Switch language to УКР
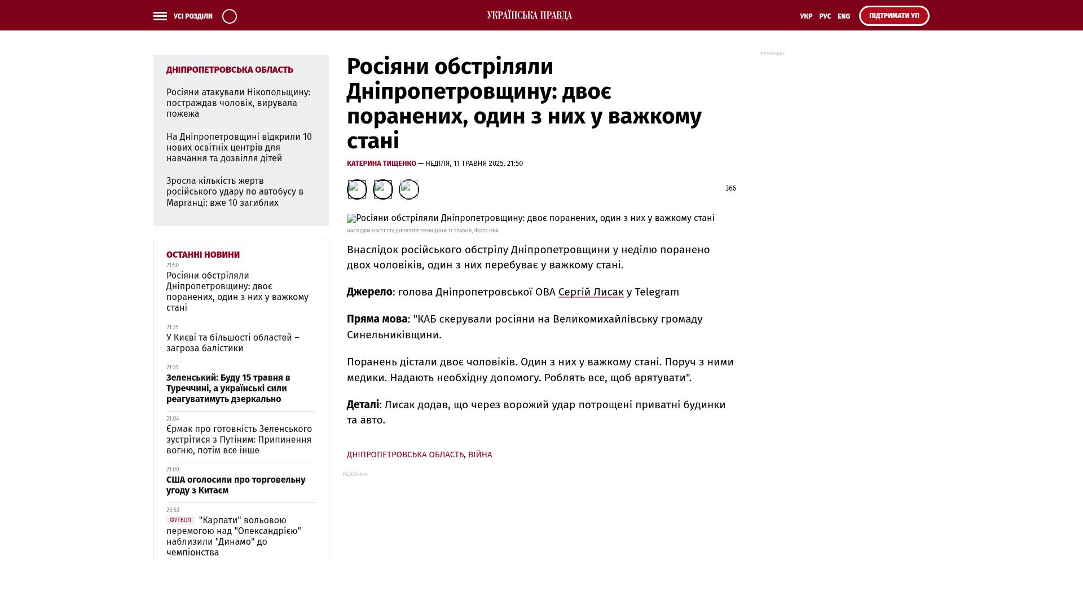This screenshot has width=1083, height=609. tap(806, 16)
